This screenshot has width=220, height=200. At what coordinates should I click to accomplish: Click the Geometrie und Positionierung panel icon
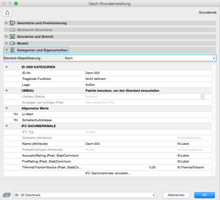point(12,23)
